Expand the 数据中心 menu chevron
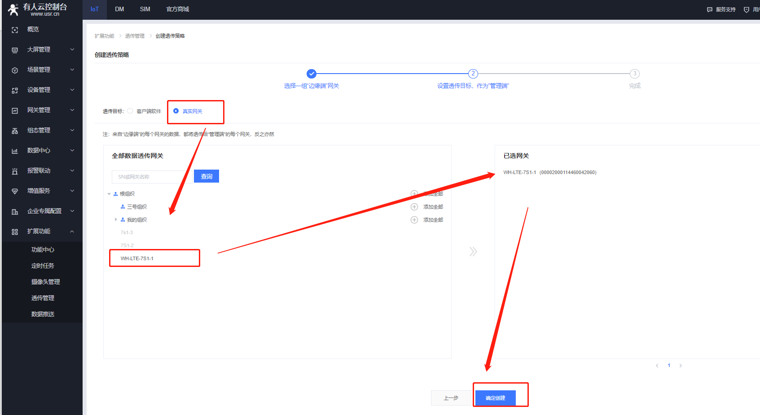The width and height of the screenshot is (760, 415). coord(72,150)
